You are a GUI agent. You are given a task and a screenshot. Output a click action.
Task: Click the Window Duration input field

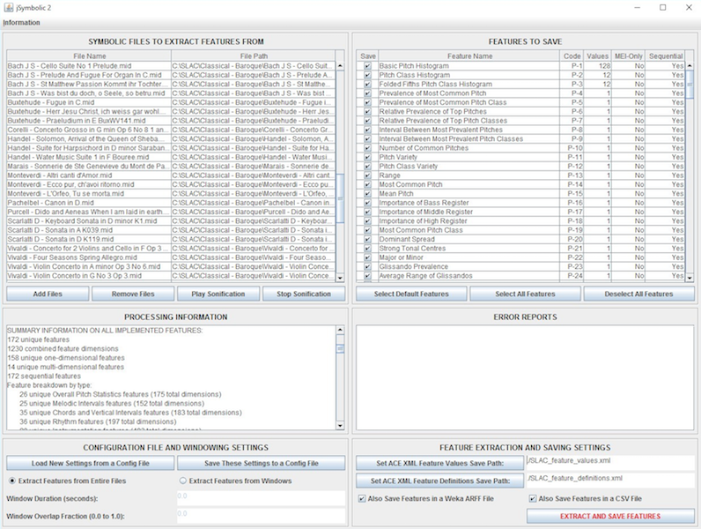point(261,498)
